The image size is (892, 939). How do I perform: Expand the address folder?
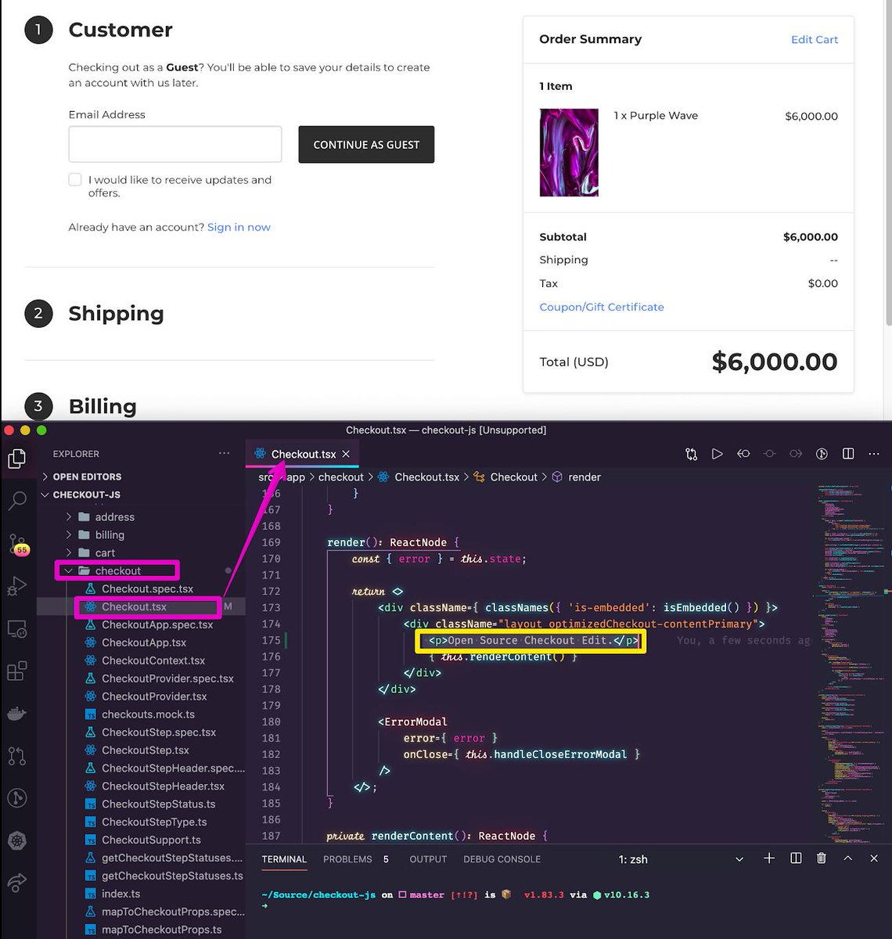coord(115,516)
